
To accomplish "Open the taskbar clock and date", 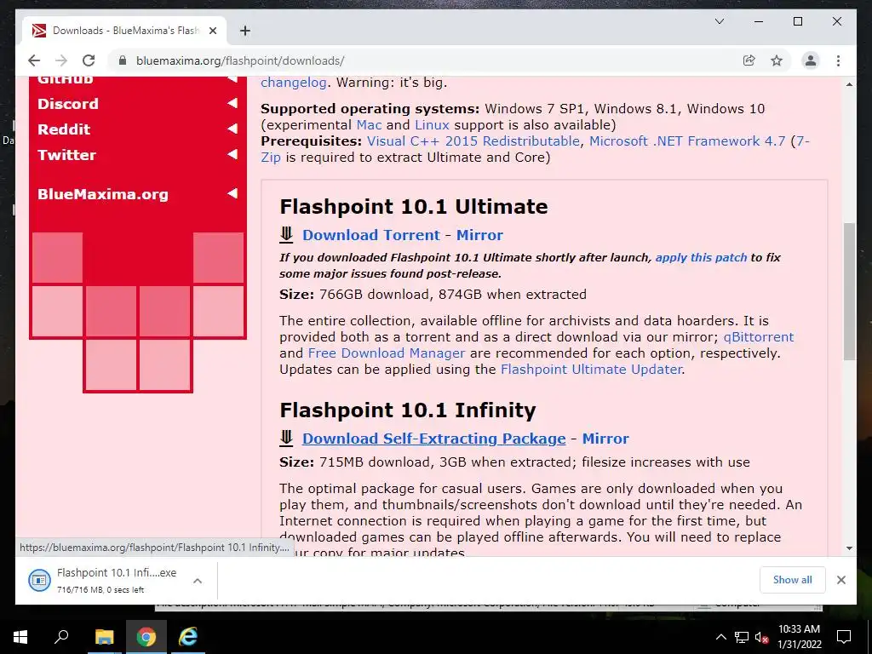I will pos(799,637).
